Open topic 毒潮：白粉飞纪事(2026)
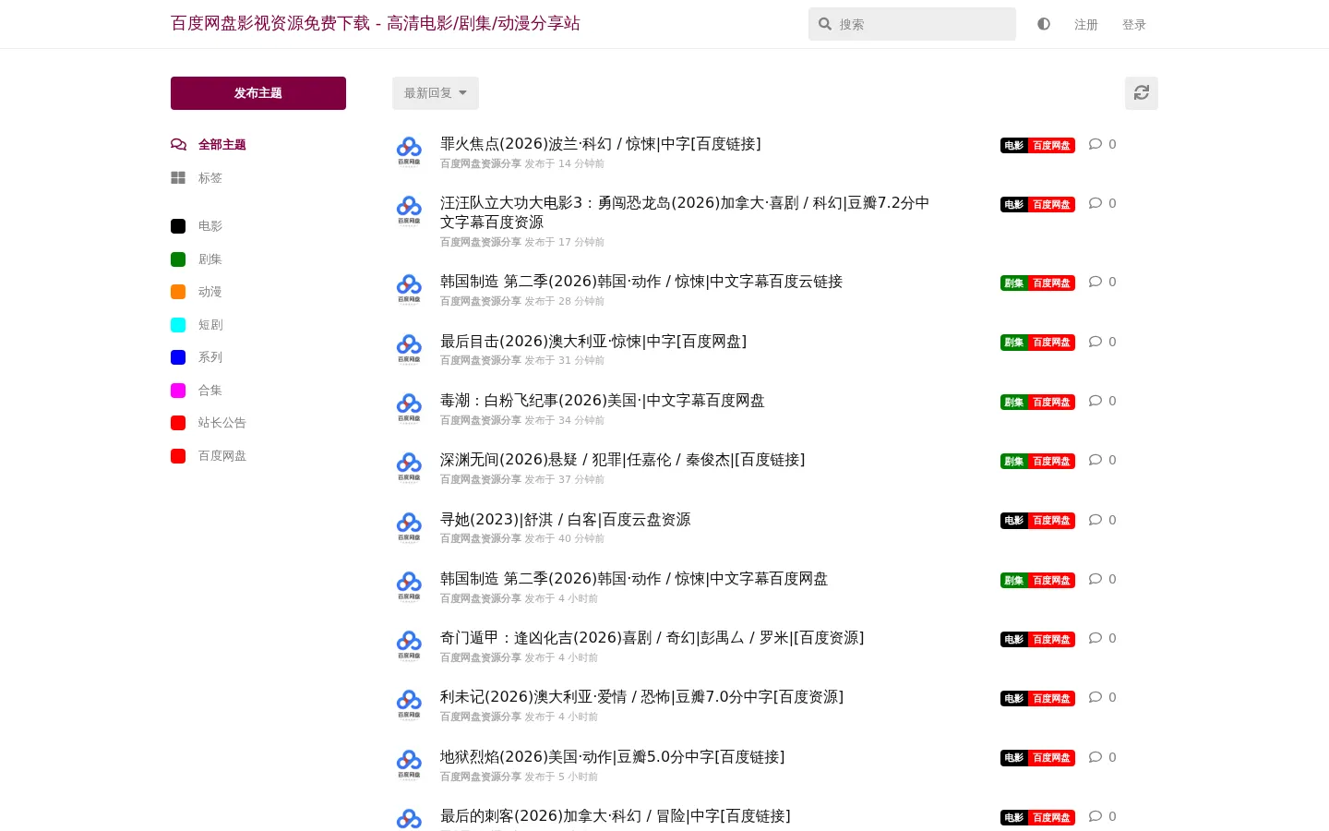This screenshot has height=831, width=1329. pyautogui.click(x=603, y=401)
